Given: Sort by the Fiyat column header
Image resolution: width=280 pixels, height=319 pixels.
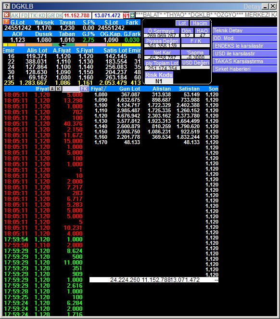Looking at the screenshot, I should [98, 89].
